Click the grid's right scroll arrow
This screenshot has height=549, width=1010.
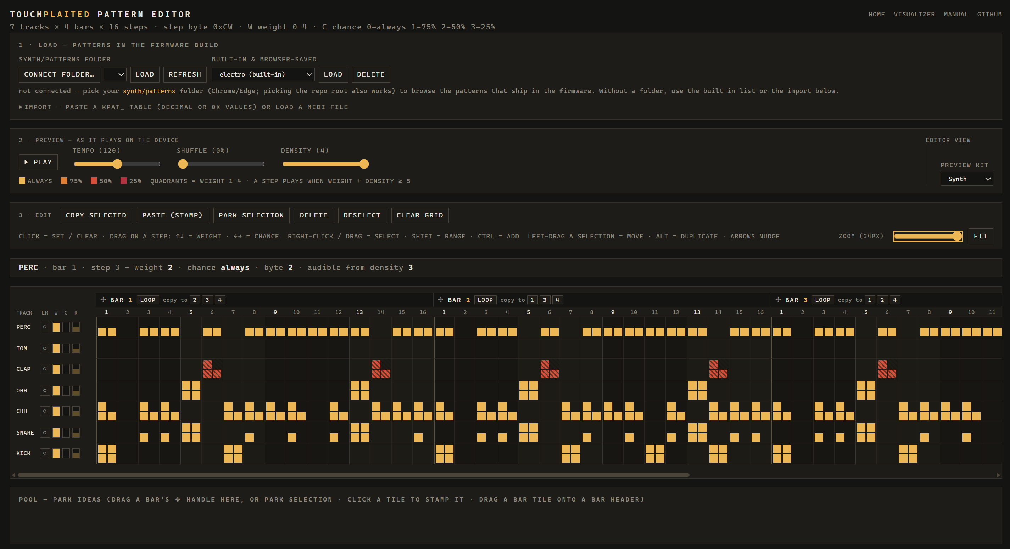998,475
